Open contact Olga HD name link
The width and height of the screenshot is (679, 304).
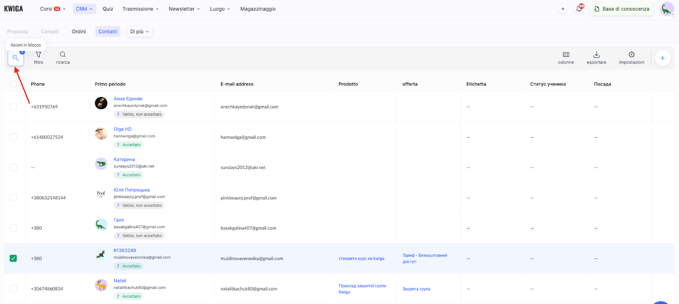pyautogui.click(x=123, y=129)
